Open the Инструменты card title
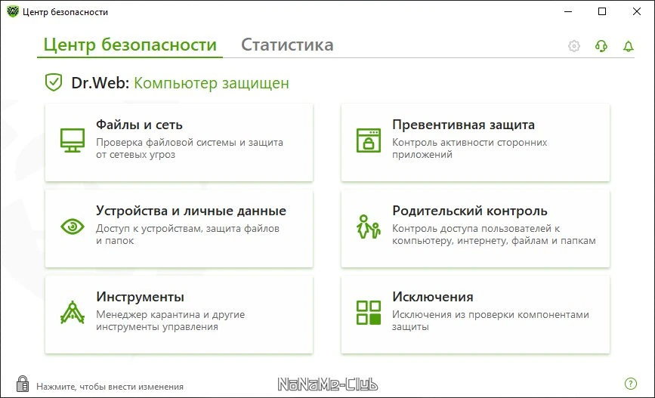655x398 pixels. [140, 297]
